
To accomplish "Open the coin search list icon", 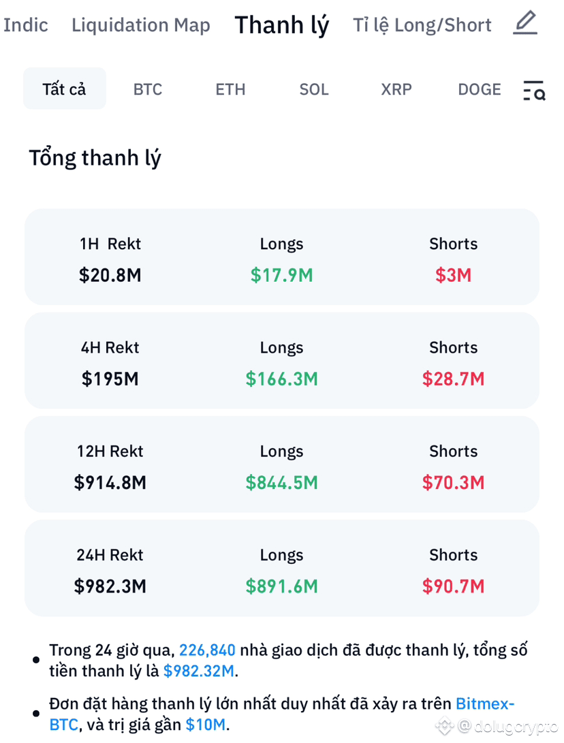I will coord(533,90).
